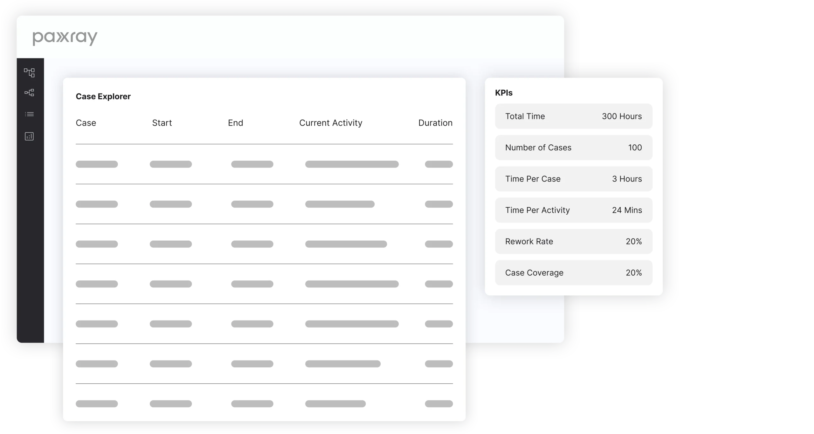The image size is (814, 434).
Task: Select the Total Time KPI row
Action: tap(573, 116)
